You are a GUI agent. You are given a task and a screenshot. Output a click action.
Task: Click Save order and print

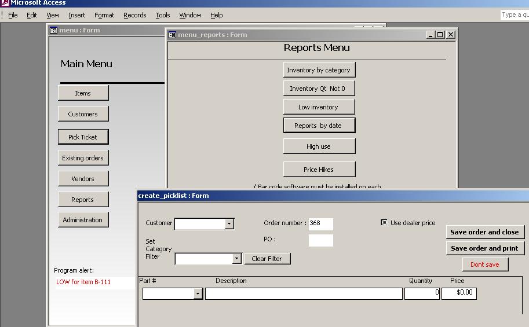pos(485,248)
